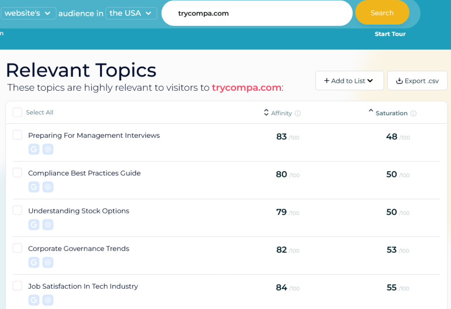Export the topics as .csv
The height and width of the screenshot is (309, 451).
418,81
